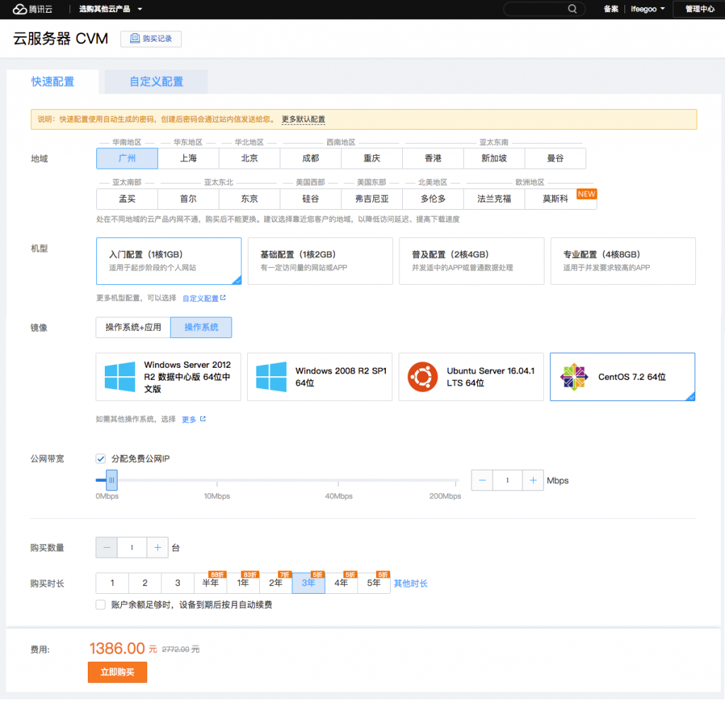
Task: Open 备案 in top bar
Action: (x=611, y=9)
